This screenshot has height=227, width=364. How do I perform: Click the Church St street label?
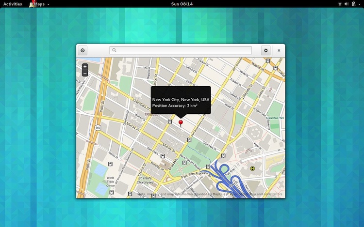(142, 170)
